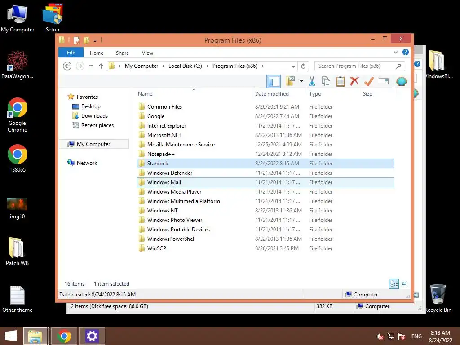The width and height of the screenshot is (460, 345).
Task: Expand the ribbon with the chevron
Action: (x=395, y=53)
